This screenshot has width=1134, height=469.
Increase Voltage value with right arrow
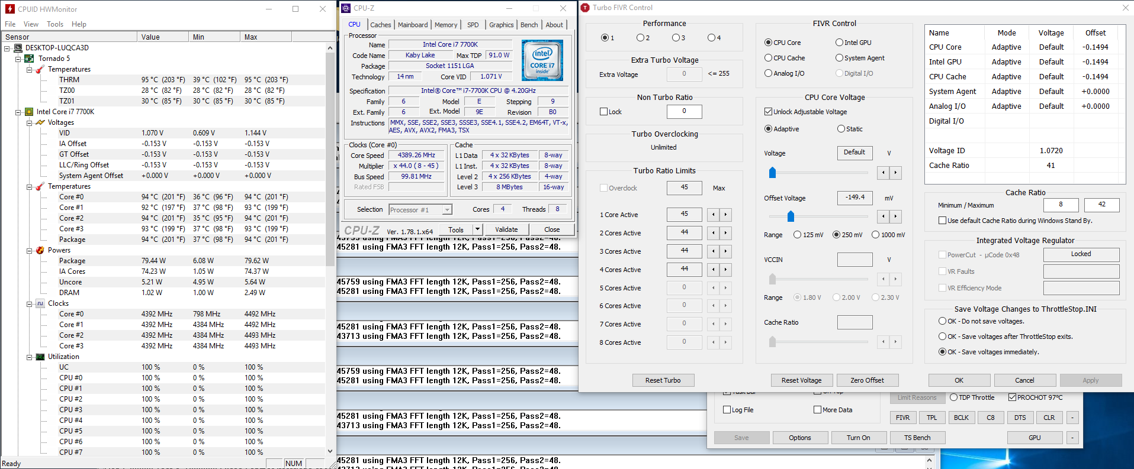coord(895,173)
